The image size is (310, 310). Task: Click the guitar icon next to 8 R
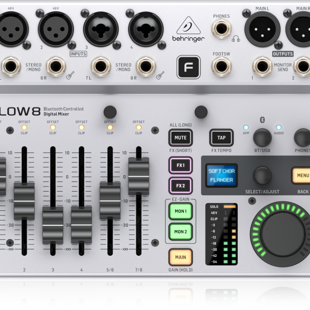160,75
